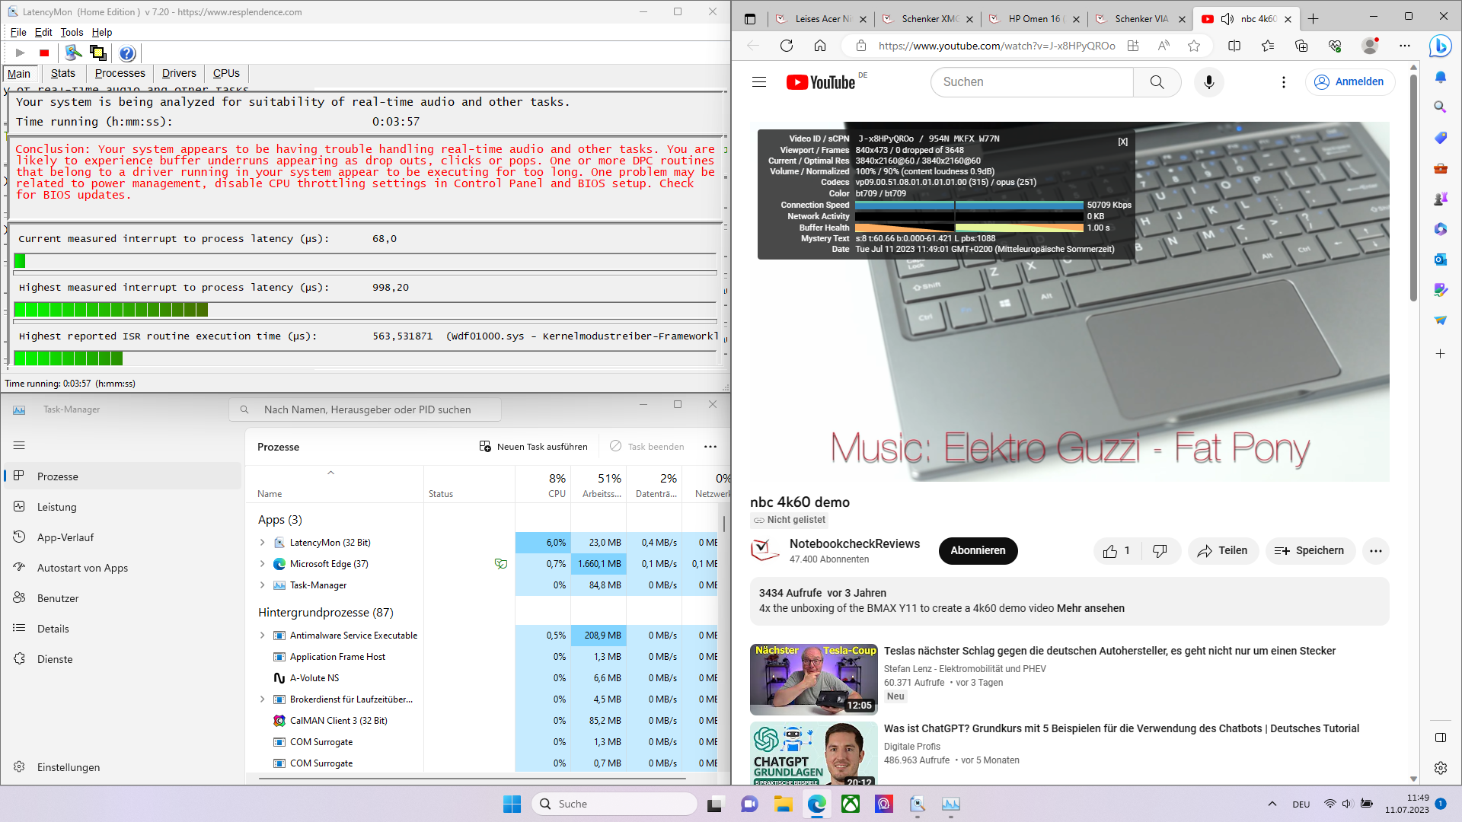Image resolution: width=1462 pixels, height=822 pixels.
Task: Expand Antimalware Service Executable entry
Action: click(x=263, y=636)
